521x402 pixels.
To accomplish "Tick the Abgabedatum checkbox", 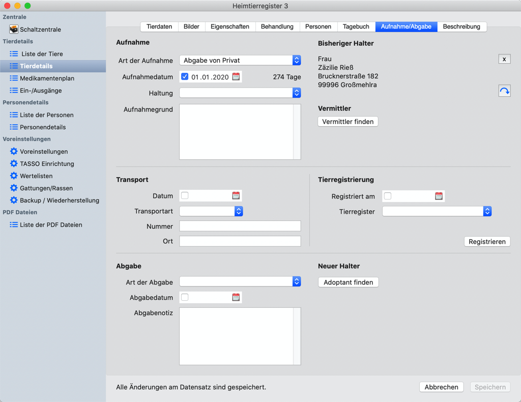I will 185,297.
